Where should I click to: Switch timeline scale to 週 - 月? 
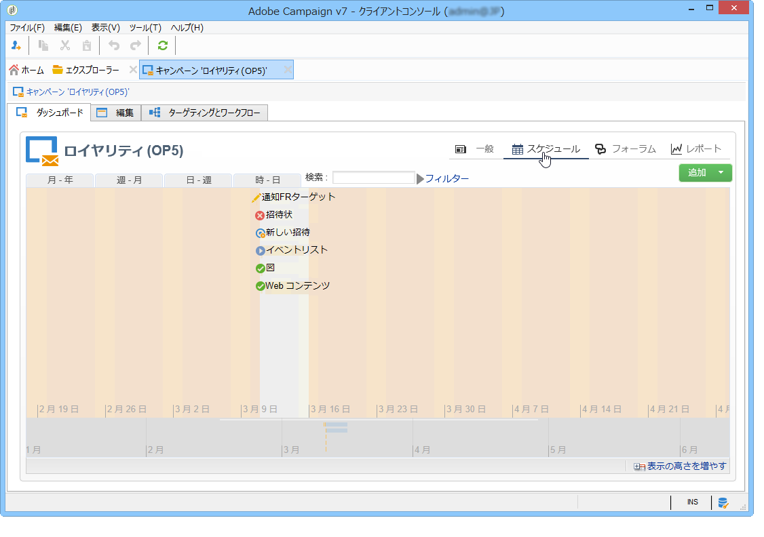pos(129,180)
